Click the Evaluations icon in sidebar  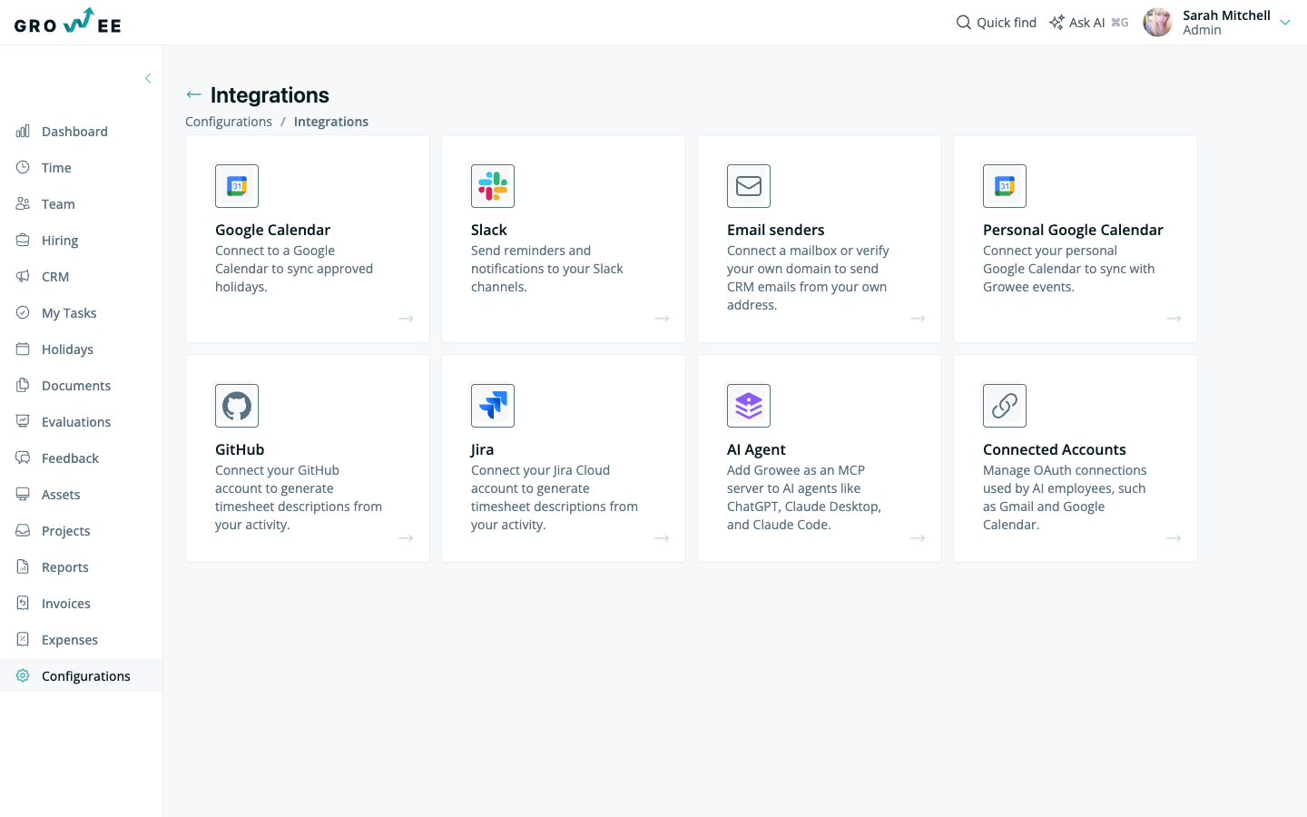tap(23, 422)
